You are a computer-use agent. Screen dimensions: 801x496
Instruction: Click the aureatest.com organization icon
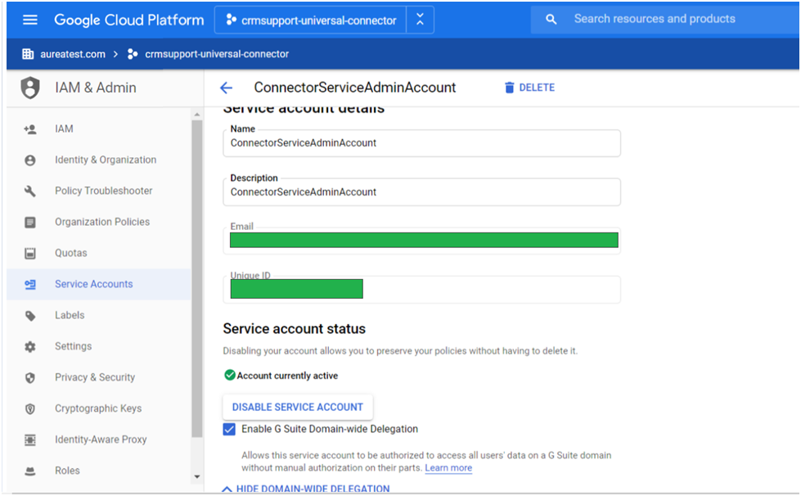click(x=28, y=54)
